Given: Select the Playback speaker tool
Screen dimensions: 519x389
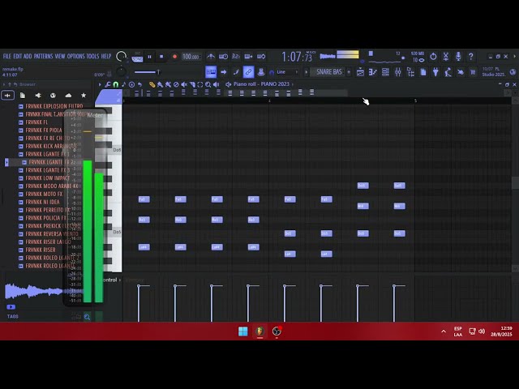Looking at the screenshot, I should 217,84.
